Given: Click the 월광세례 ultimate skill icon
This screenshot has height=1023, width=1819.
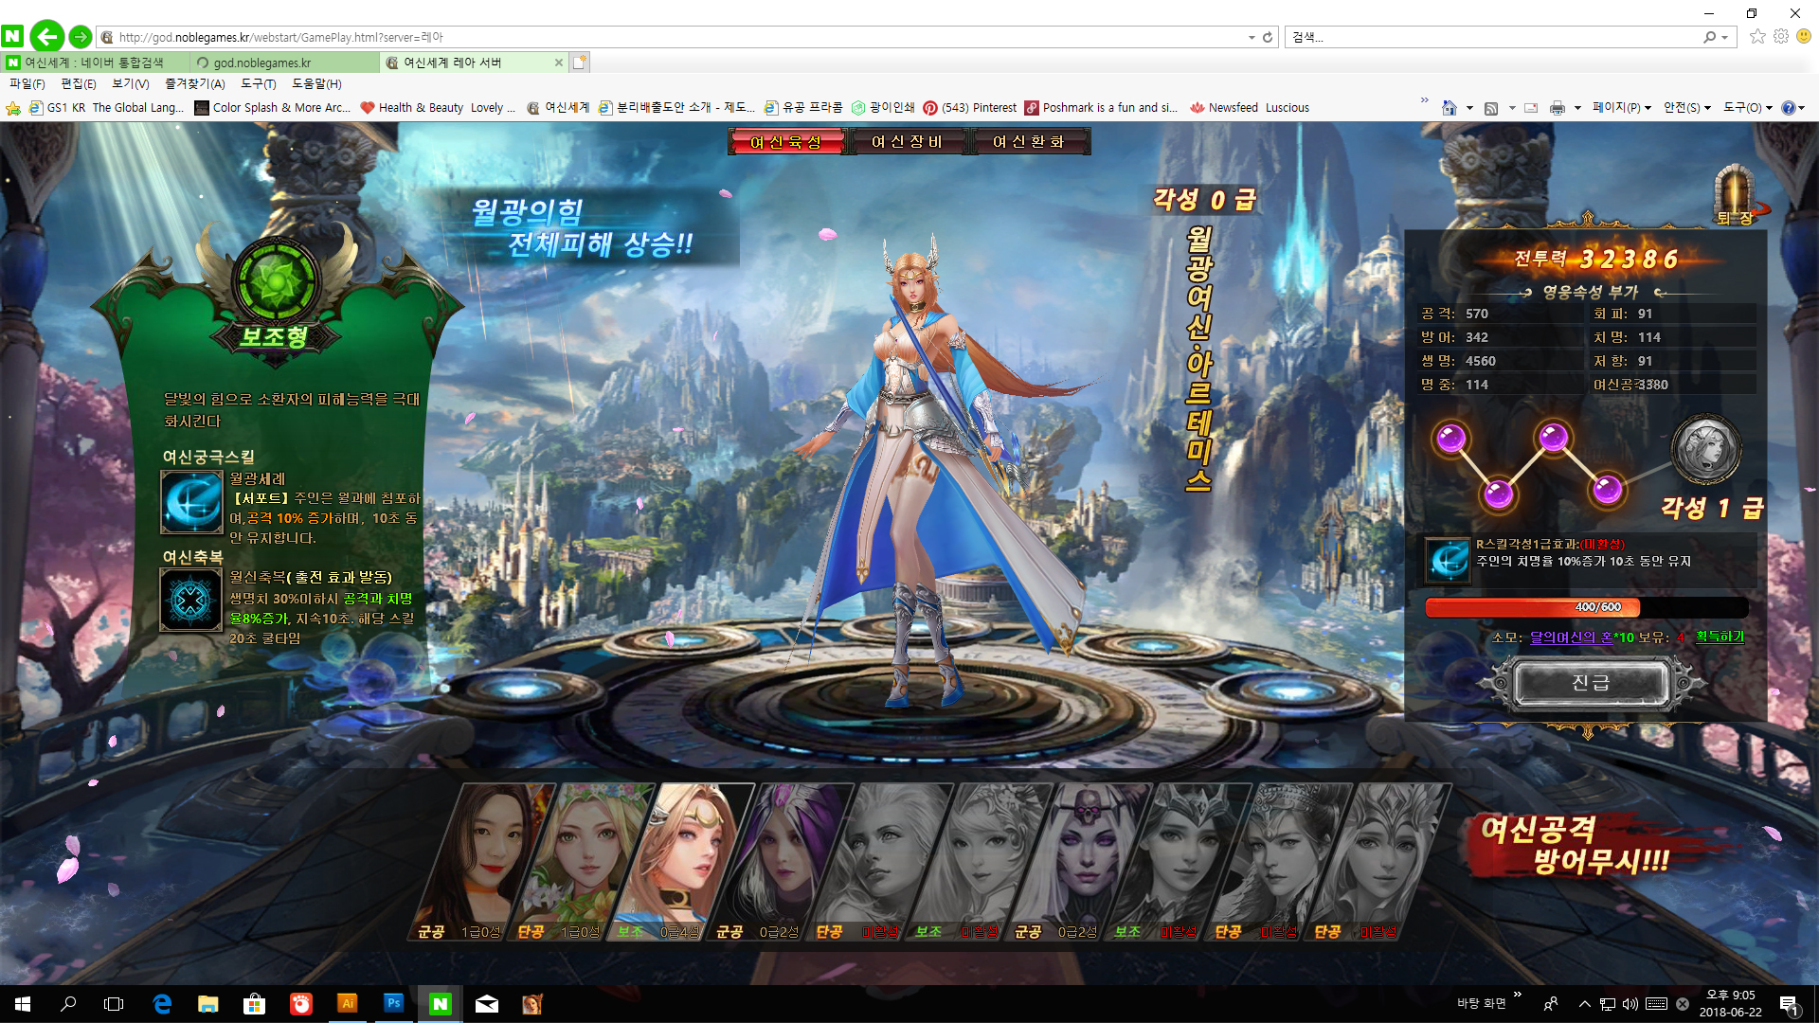Looking at the screenshot, I should pos(191,502).
